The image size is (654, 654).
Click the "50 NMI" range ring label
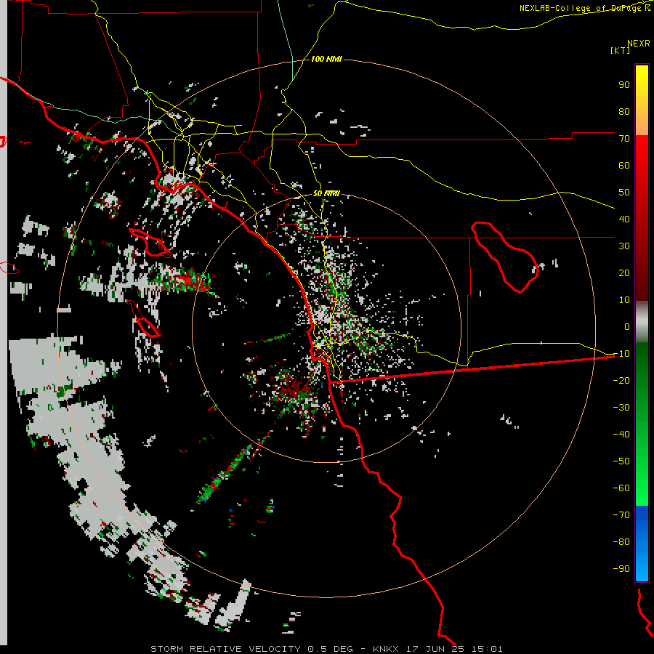pos(326,193)
